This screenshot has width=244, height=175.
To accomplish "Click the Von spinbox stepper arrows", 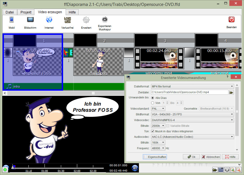I will click(167, 103).
